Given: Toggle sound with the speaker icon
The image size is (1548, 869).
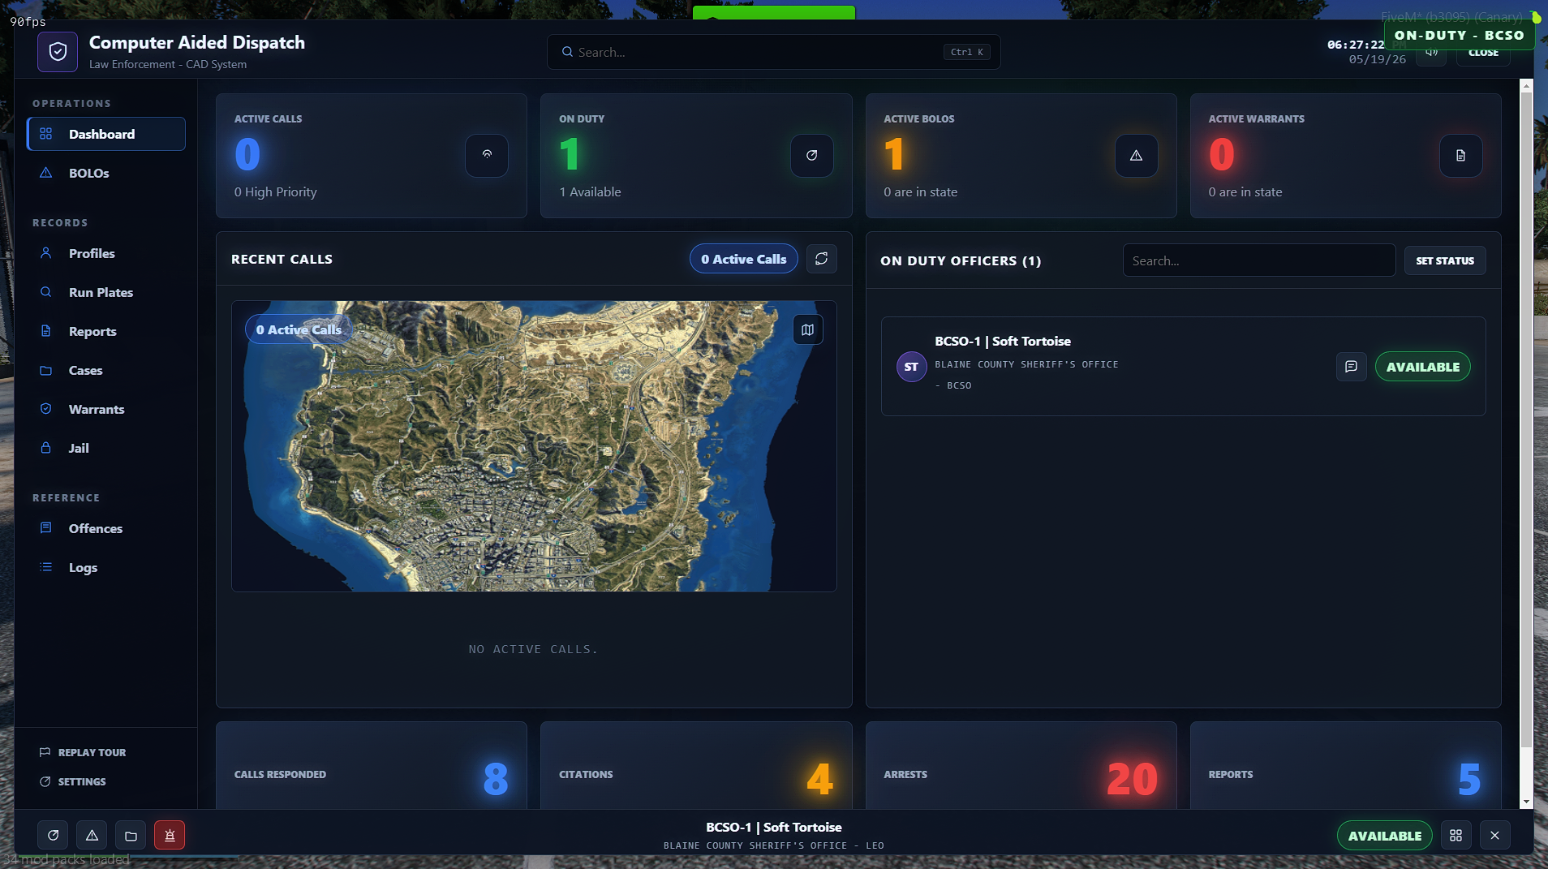Looking at the screenshot, I should (x=1431, y=53).
